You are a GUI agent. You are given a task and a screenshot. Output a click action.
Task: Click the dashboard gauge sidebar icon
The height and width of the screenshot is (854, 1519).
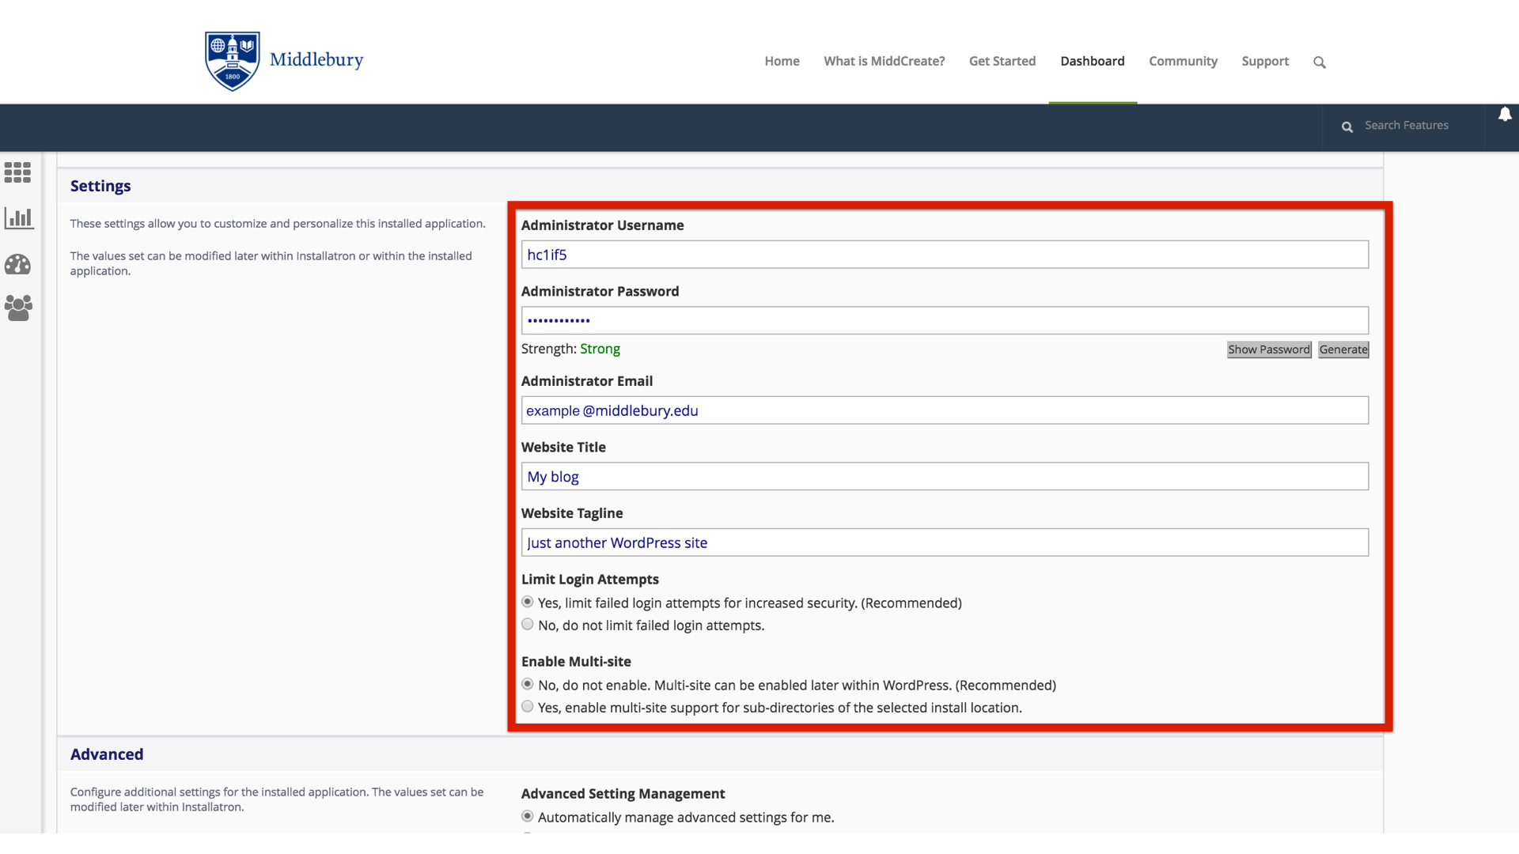pyautogui.click(x=17, y=264)
